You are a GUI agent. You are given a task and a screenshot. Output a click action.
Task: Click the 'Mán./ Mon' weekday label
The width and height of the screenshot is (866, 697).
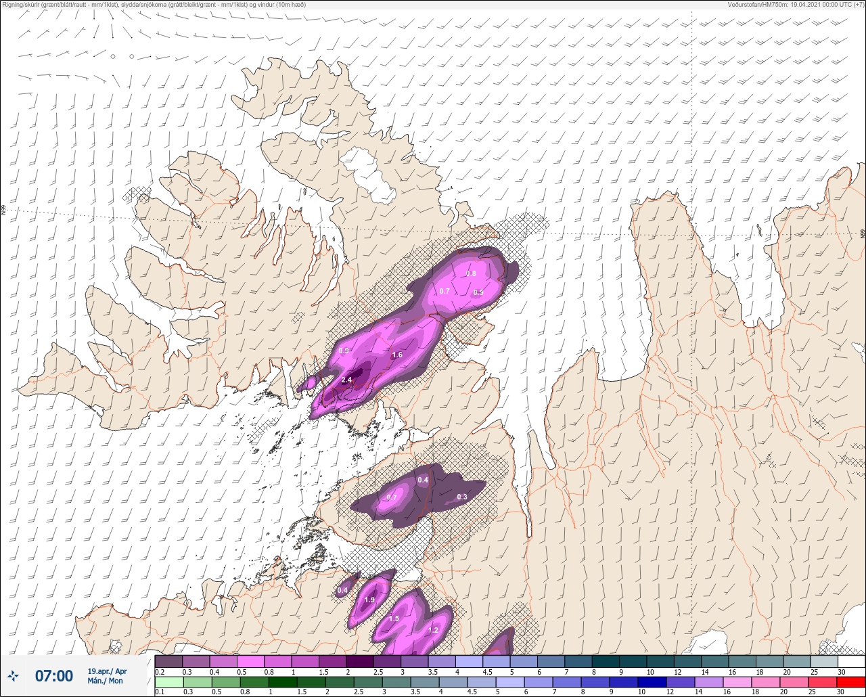[x=106, y=681]
